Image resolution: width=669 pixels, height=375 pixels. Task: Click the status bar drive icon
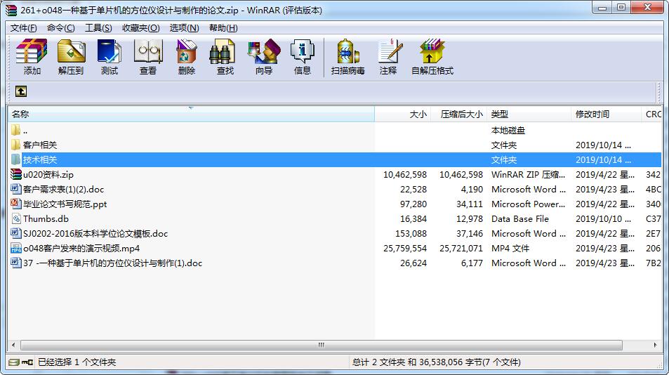tap(13, 362)
